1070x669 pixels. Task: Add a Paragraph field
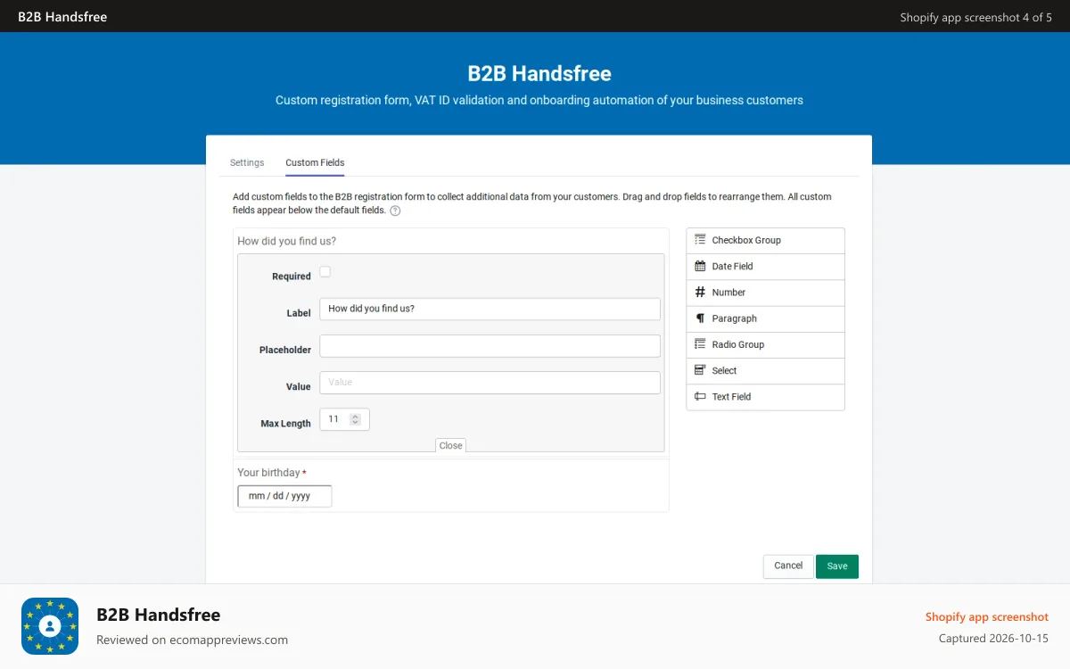765,318
